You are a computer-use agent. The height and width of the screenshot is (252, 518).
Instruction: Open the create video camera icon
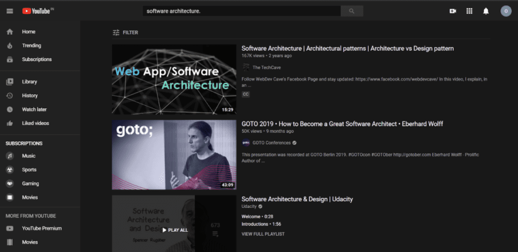pyautogui.click(x=453, y=11)
